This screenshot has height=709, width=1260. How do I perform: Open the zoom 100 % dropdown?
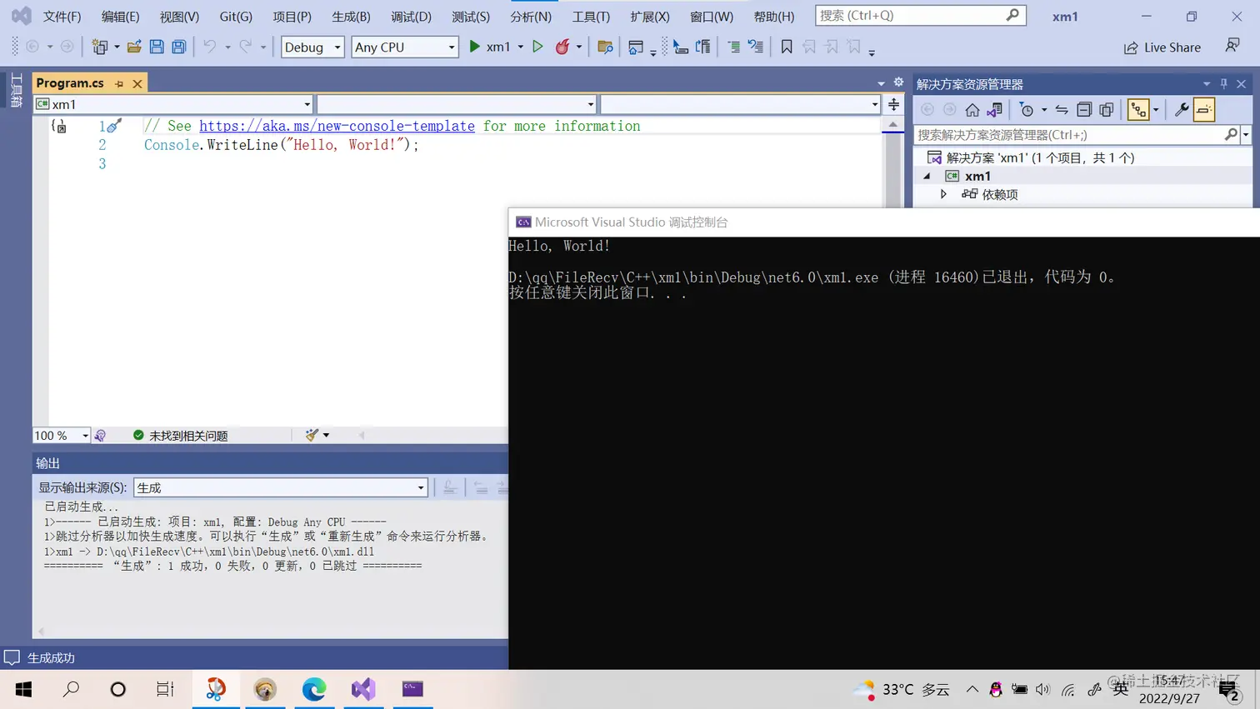[61, 436]
